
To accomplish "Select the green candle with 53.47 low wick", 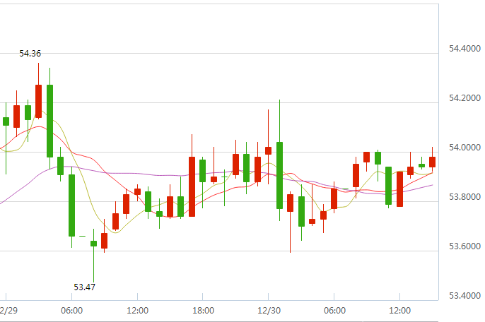I will [x=94, y=244].
